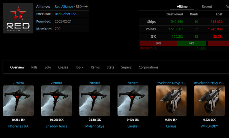Open the Solo tab
Image resolution: width=229 pixels, height=138 pixels.
click(48, 67)
